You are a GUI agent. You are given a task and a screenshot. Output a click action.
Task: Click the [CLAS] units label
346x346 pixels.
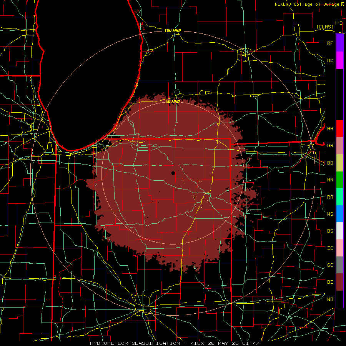coord(325,27)
